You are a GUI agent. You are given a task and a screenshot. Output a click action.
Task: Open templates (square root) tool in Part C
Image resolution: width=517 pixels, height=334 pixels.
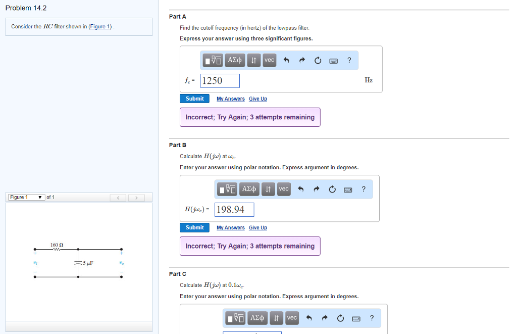(x=235, y=318)
